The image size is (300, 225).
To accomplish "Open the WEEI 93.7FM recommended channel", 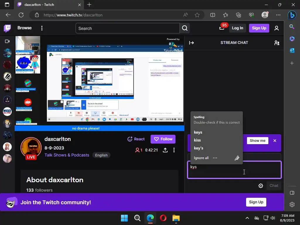I will click(7, 112).
